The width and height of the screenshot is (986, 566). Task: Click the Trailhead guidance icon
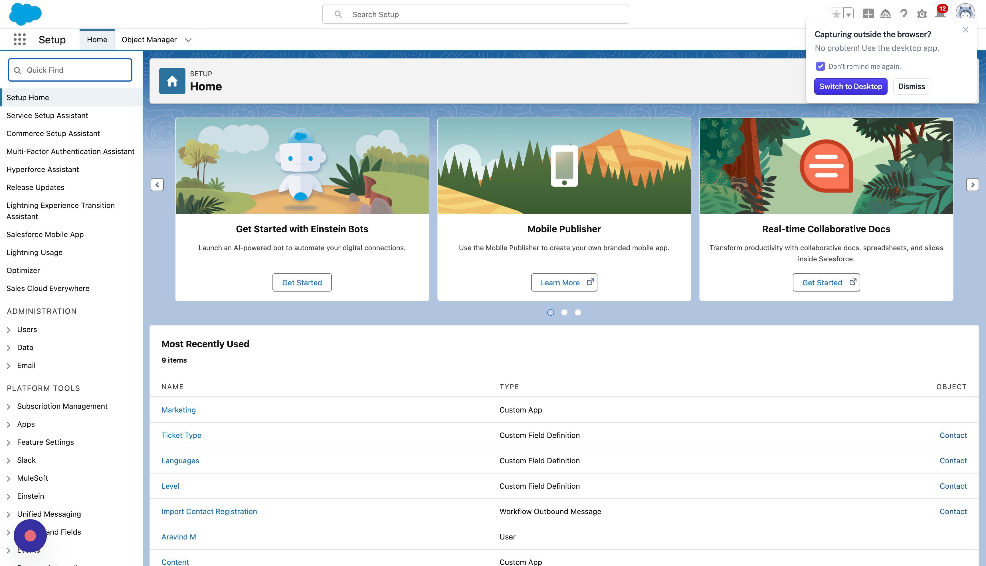[x=885, y=14]
